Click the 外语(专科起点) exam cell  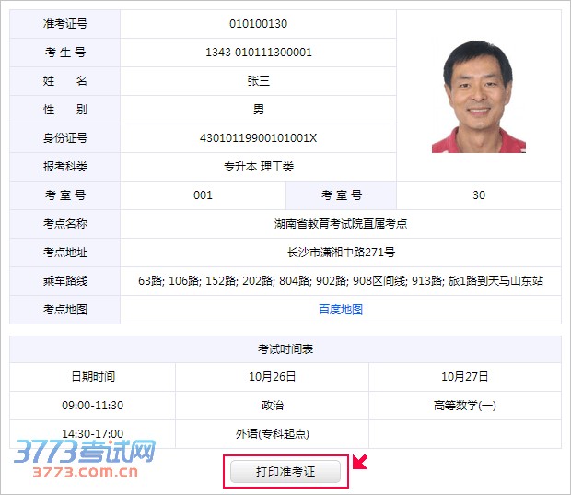[272, 433]
